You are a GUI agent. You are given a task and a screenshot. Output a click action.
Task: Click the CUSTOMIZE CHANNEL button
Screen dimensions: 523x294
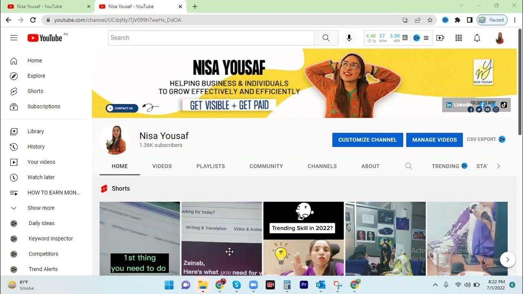[x=368, y=140]
